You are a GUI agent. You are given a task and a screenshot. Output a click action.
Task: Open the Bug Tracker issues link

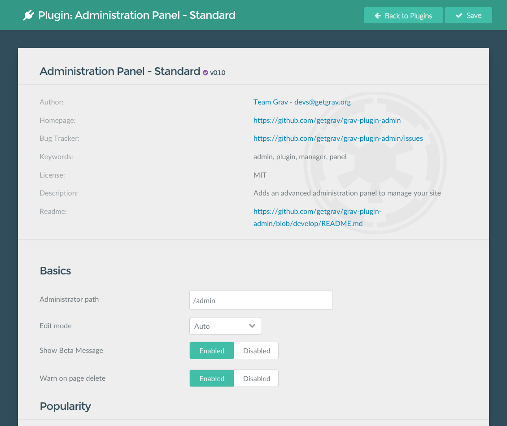pos(338,138)
